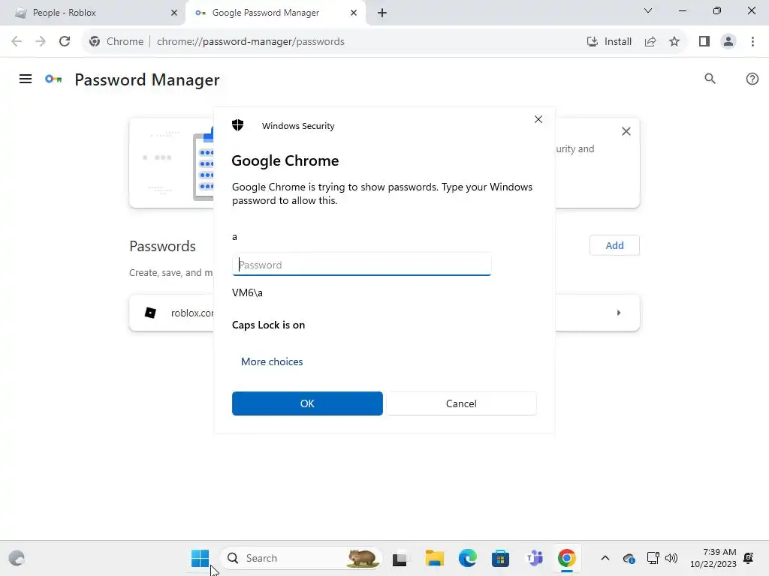769x576 pixels.
Task: Click Chrome icon on taskbar
Action: pos(566,558)
